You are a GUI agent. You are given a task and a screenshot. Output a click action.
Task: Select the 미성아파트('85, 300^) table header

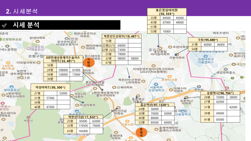pyautogui.click(x=50, y=87)
